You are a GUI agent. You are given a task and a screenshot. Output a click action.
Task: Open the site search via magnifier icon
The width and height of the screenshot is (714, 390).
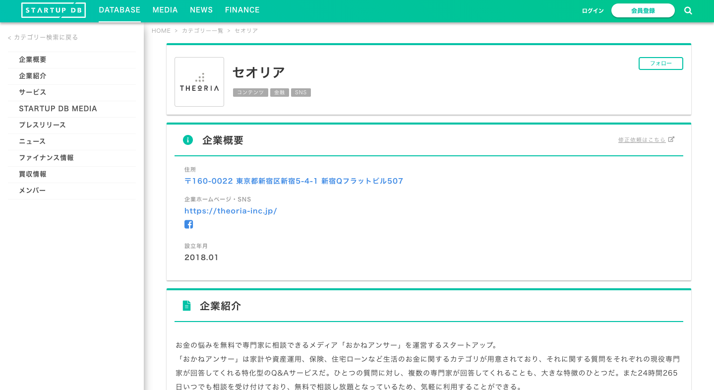point(688,10)
